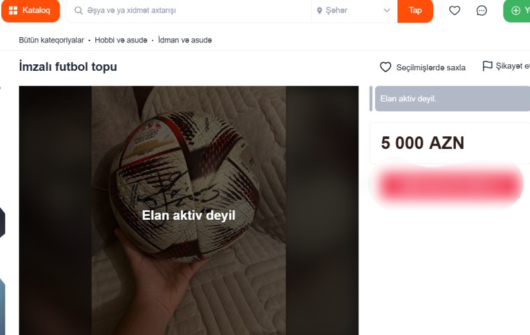Image resolution: width=530 pixels, height=335 pixels.
Task: Open İdman və asudə breadcrumb
Action: (x=185, y=40)
